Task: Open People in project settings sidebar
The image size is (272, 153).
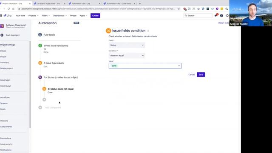Action: pos(3,57)
